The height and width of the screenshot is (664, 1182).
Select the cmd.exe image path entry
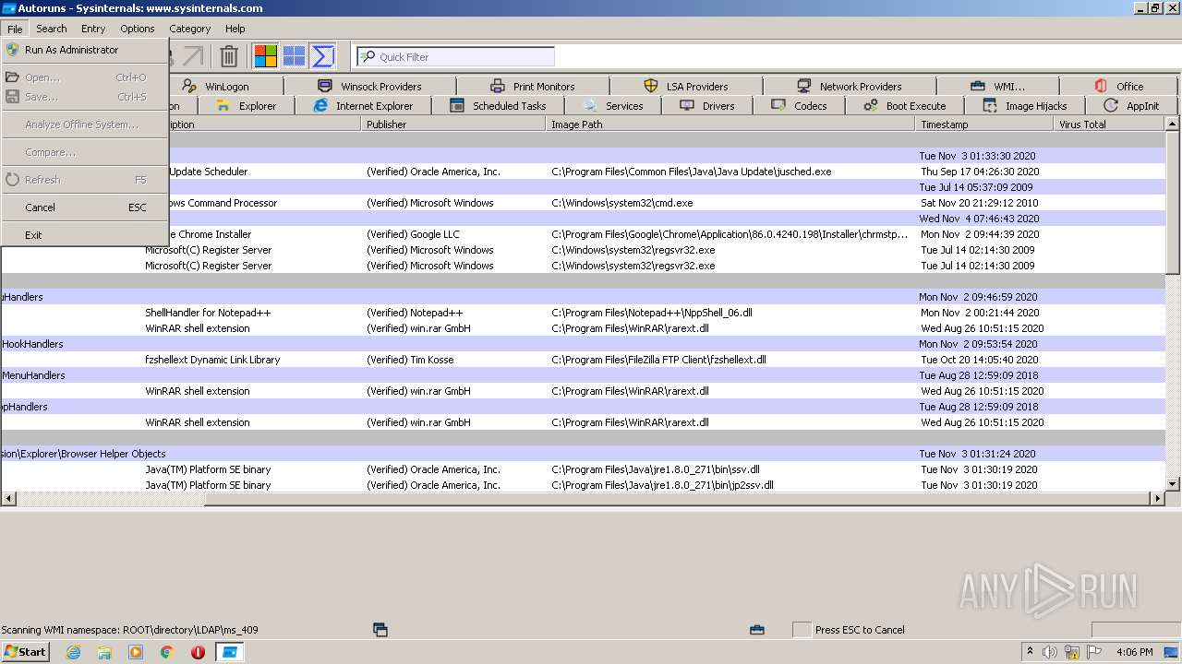622,203
